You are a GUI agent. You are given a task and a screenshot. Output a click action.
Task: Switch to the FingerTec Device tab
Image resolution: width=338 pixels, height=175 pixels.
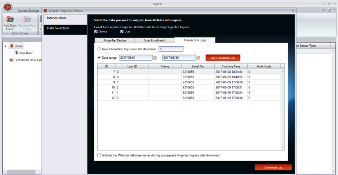(115, 40)
